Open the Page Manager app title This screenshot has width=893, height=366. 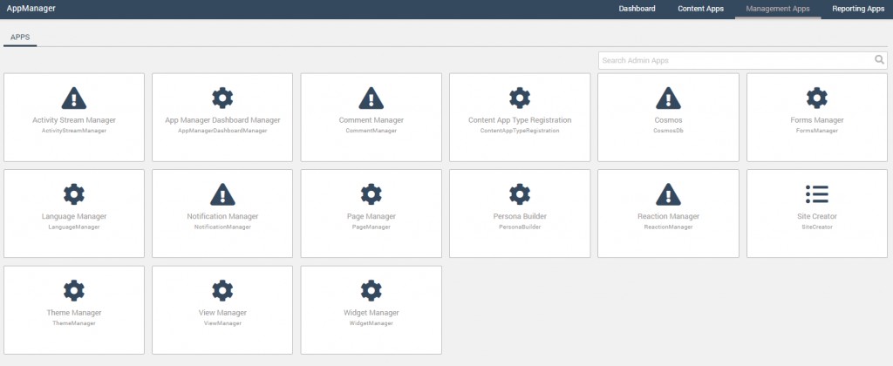[x=372, y=216]
